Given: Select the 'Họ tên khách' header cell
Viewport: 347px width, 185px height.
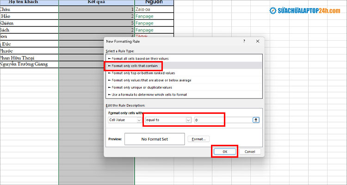Looking at the screenshot, I should (x=29, y=2).
